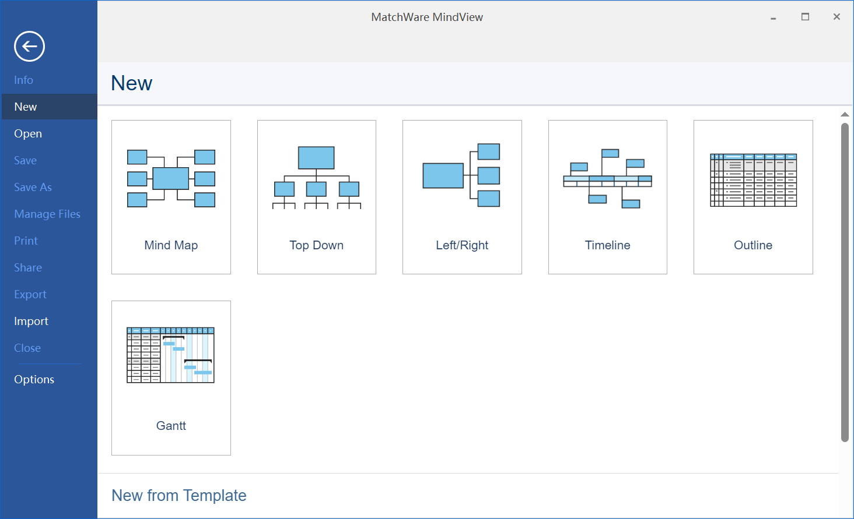Screen dimensions: 854x519
Task: Click the scrollbar up arrow
Action: [845, 114]
